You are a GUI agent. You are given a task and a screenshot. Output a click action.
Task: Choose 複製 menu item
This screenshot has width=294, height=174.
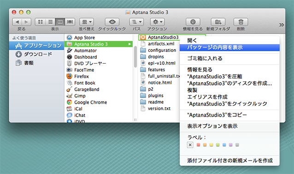[229, 90]
